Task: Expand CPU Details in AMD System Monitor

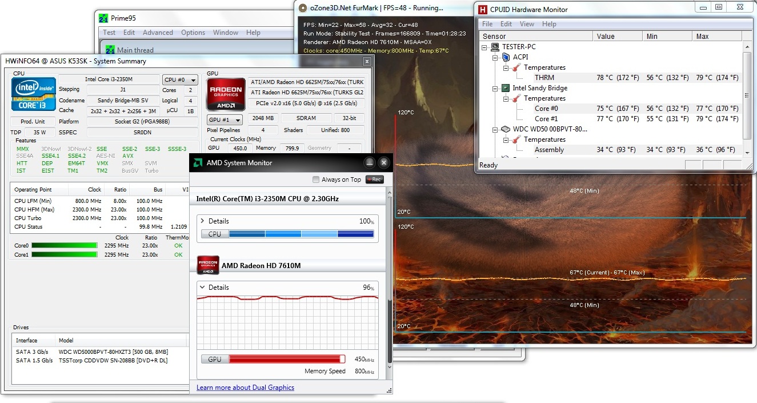Action: click(x=202, y=221)
